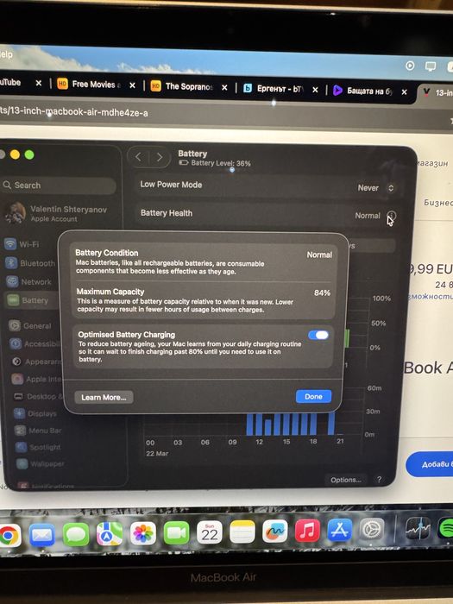
Task: Go forward with the right chevron
Action: click(159, 157)
